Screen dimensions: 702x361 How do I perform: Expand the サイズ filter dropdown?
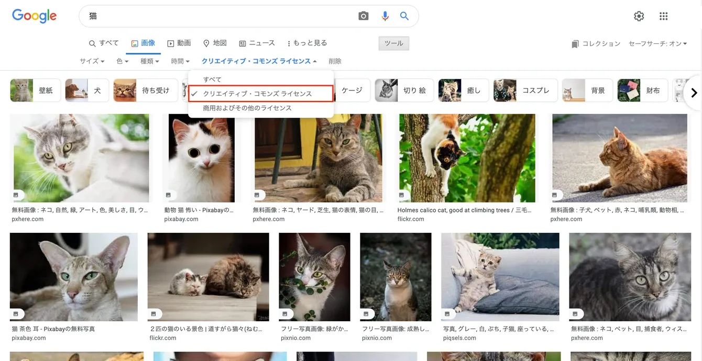coord(92,61)
